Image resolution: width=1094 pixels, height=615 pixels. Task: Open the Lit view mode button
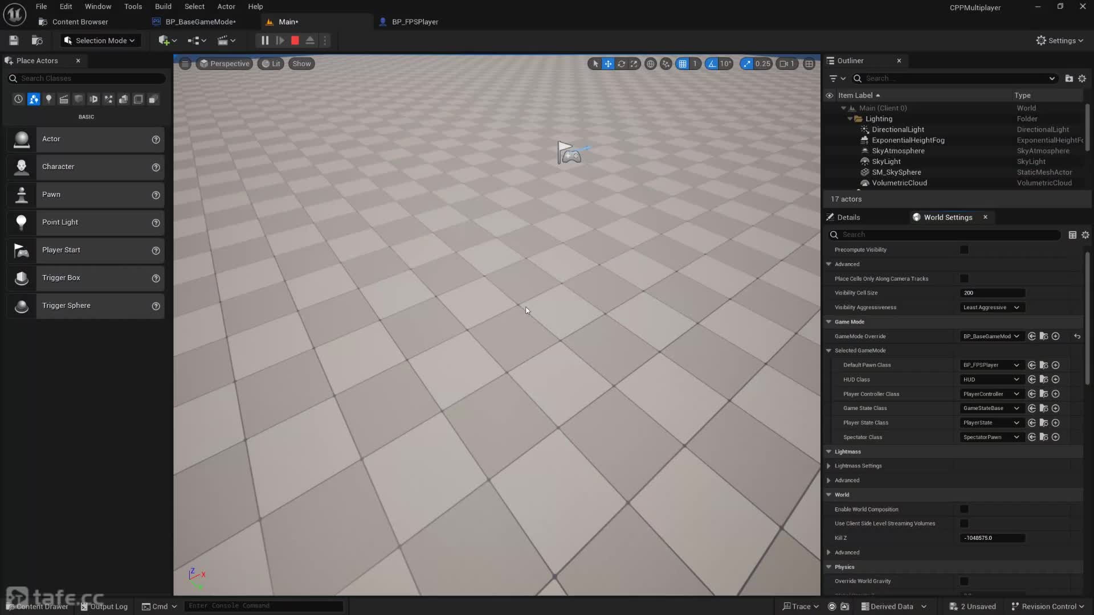(x=271, y=64)
